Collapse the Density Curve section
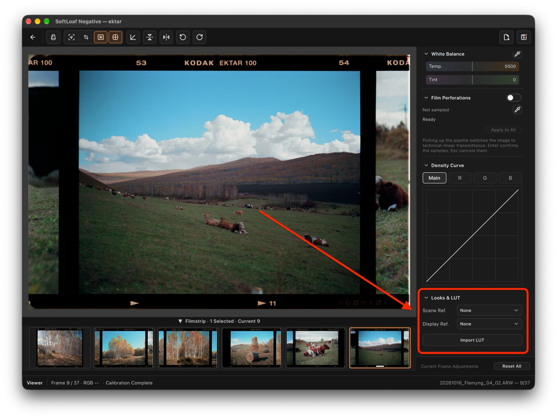This screenshot has height=419, width=557. click(x=426, y=165)
